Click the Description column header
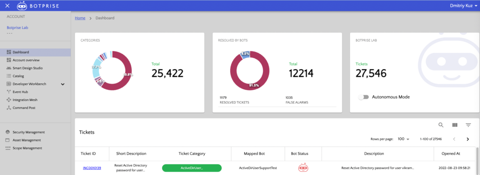 tap(374, 153)
